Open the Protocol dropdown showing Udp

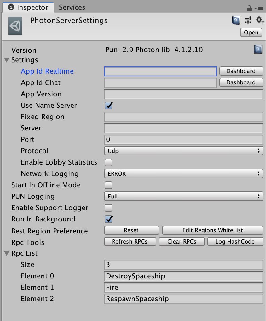(x=183, y=151)
